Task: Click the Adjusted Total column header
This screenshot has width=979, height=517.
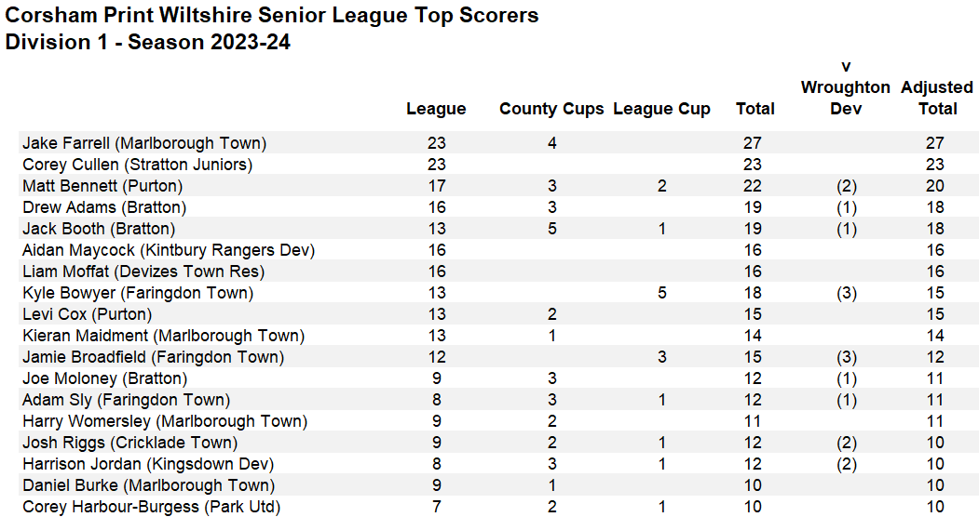Action: click(x=937, y=98)
